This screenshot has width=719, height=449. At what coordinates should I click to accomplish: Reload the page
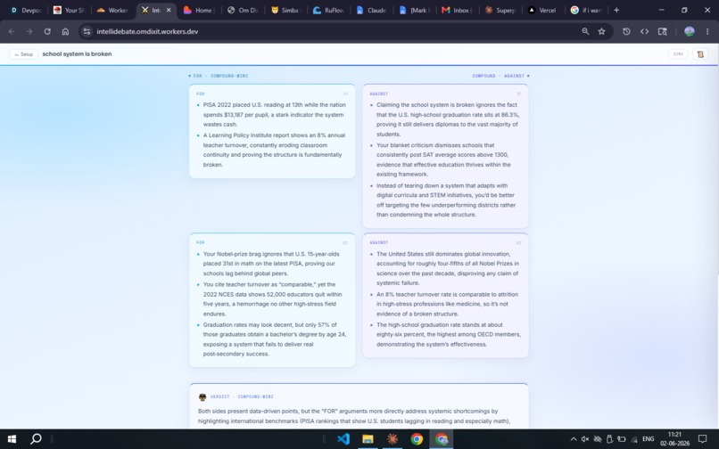click(47, 31)
